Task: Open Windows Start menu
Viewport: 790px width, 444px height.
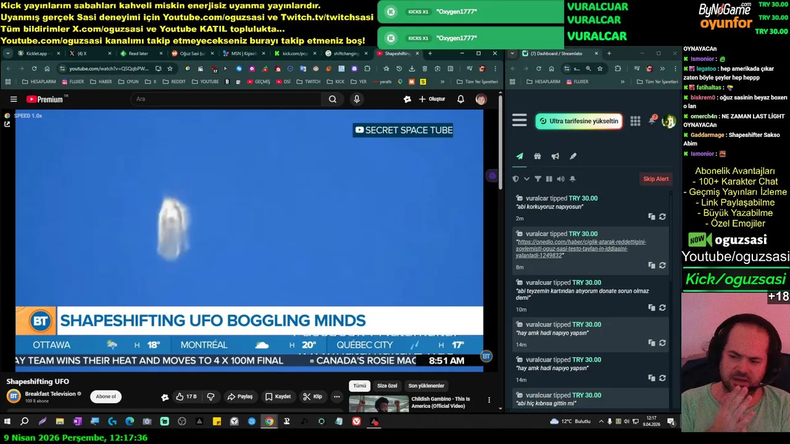Action: 7,422
